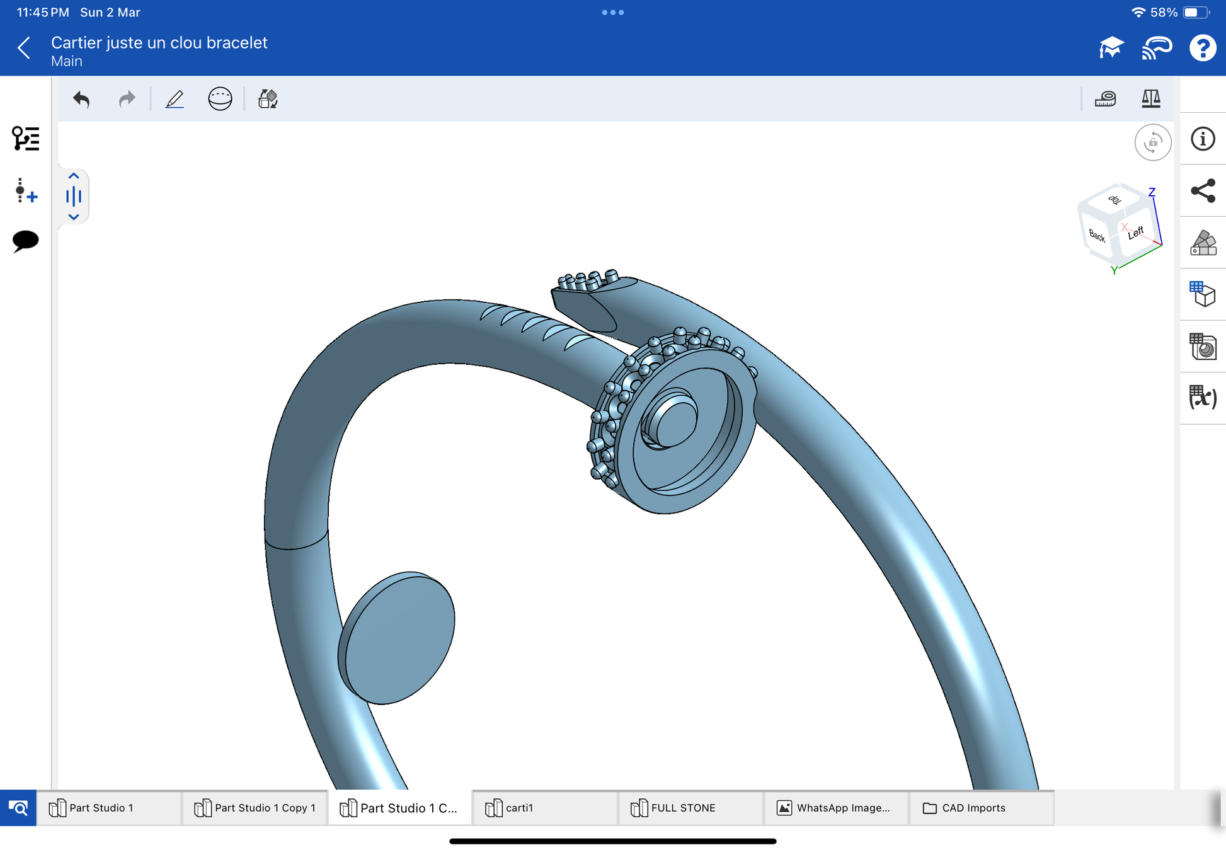This screenshot has height=852, width=1226.
Task: Open the Help question mark
Action: 1202,48
